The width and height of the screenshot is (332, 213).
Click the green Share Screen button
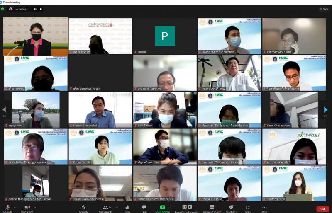coord(162,208)
